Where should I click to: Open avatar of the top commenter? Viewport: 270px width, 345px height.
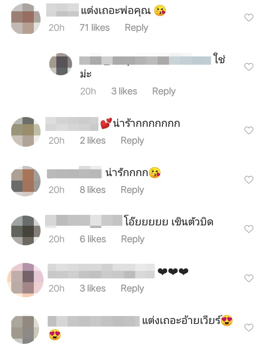[26, 19]
